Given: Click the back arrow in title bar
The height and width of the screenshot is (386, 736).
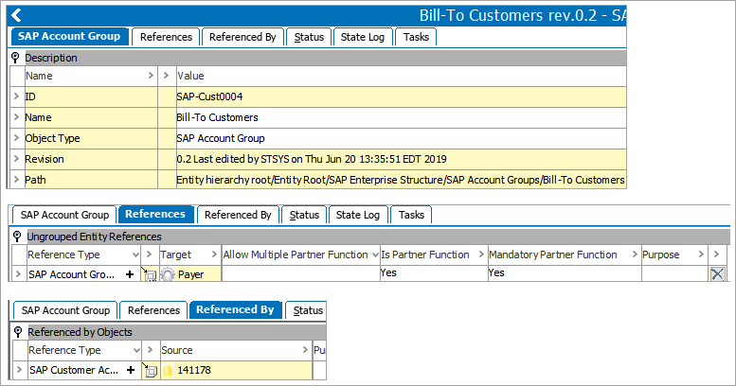Looking at the screenshot, I should pyautogui.click(x=16, y=15).
